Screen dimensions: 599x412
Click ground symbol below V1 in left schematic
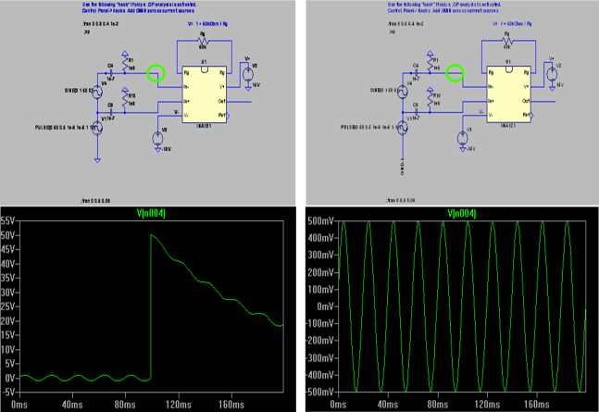pyautogui.click(x=97, y=160)
